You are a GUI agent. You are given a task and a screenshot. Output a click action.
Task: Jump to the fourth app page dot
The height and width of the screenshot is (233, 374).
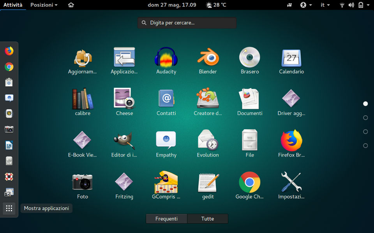click(365, 146)
